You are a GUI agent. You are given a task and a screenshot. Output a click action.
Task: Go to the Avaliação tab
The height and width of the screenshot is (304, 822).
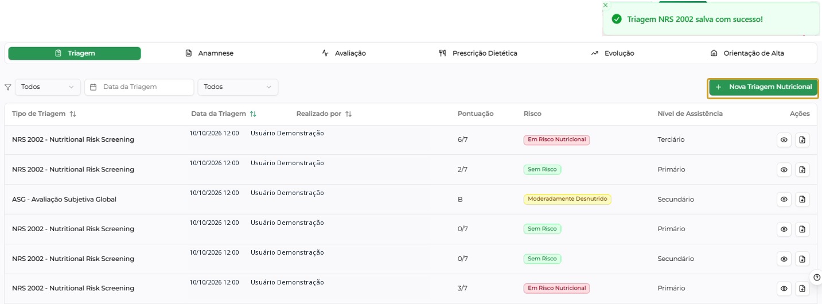(344, 53)
